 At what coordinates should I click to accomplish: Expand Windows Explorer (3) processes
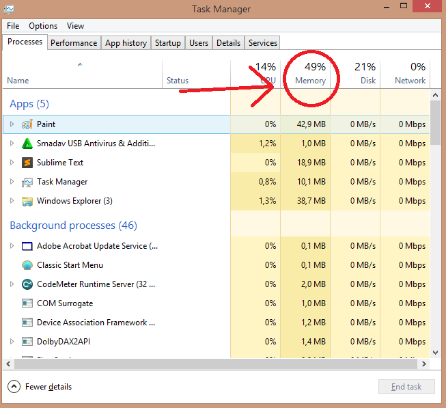[x=12, y=201]
